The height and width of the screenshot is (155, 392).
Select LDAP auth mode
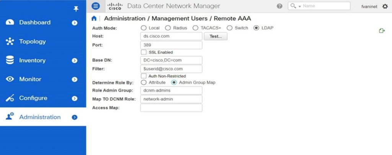point(256,28)
